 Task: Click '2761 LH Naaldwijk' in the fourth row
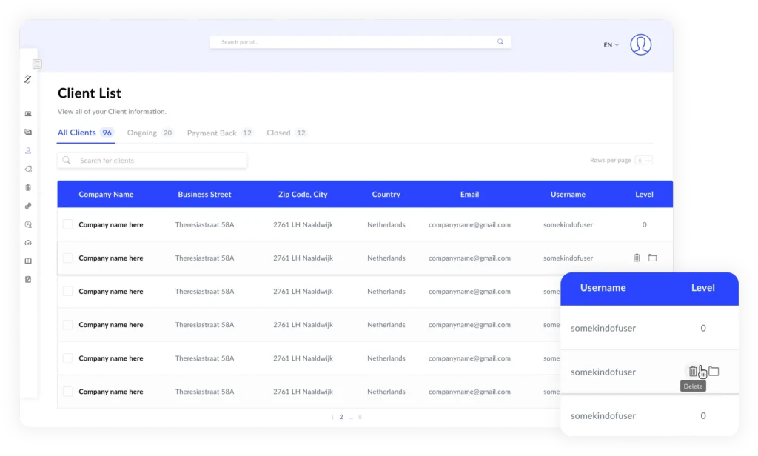click(303, 324)
